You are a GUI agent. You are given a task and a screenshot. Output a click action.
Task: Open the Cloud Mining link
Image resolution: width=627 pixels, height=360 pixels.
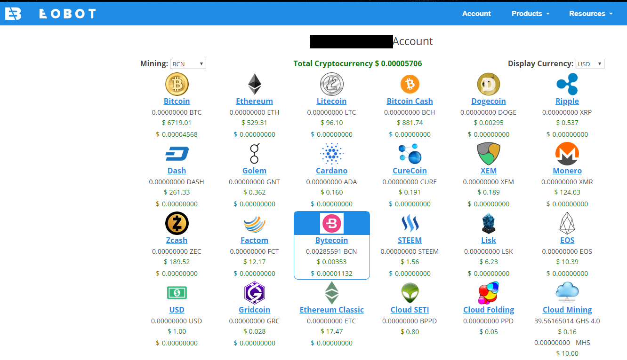pyautogui.click(x=567, y=310)
